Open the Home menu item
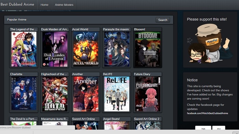This screenshot has width=239, height=134. point(44,5)
